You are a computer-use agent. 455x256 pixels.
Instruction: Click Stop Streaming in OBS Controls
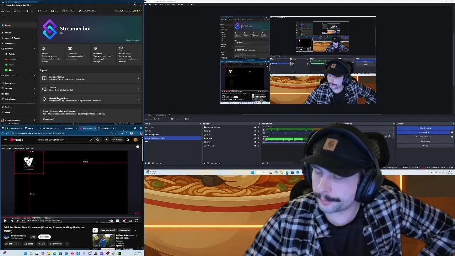(x=425, y=128)
